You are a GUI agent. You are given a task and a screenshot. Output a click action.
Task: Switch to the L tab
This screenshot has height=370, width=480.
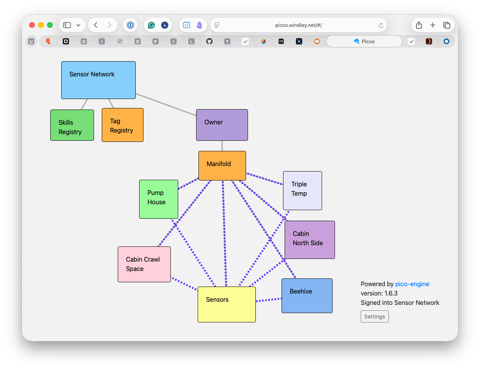click(x=191, y=41)
